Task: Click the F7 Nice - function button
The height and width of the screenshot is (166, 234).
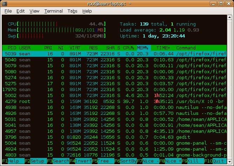Action: 148,161
